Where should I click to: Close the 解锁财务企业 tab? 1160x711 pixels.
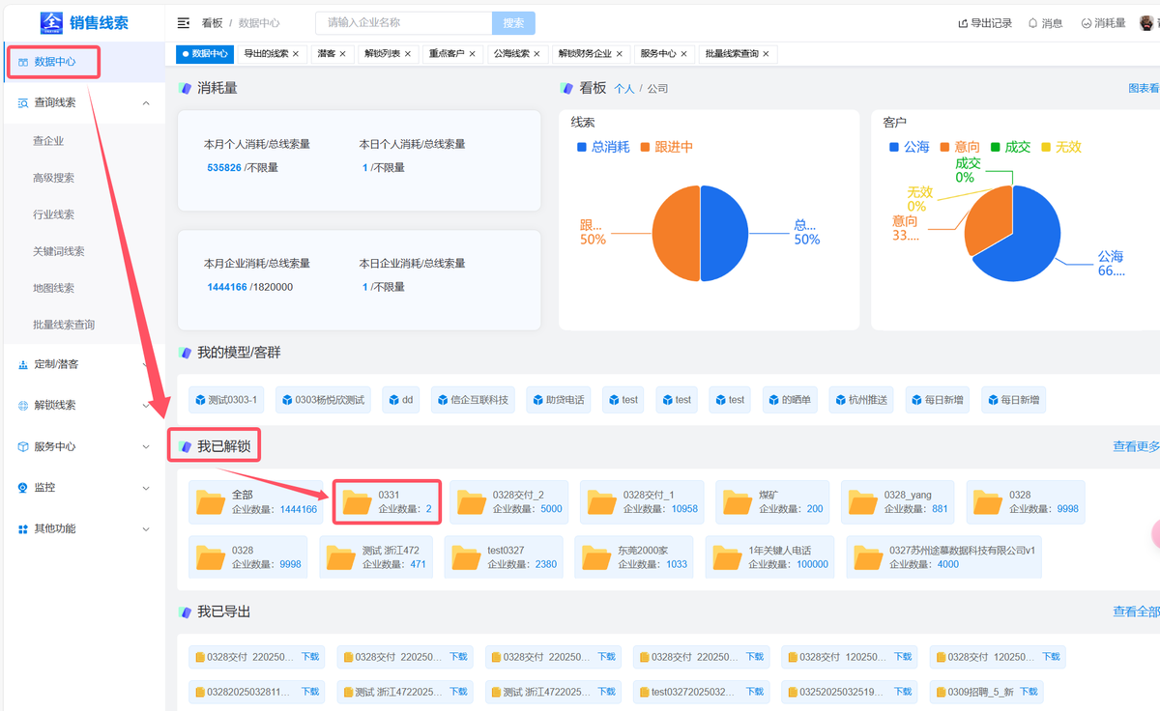620,54
